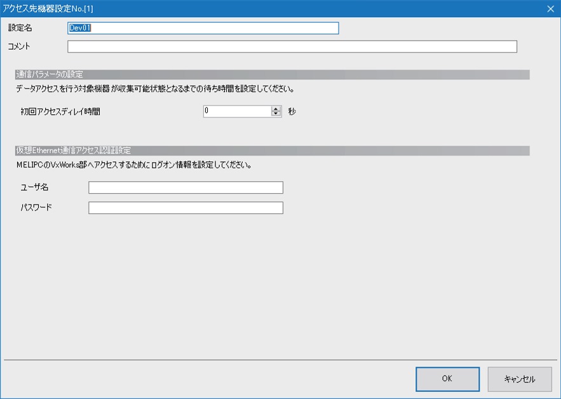Click the パスワード label
The image size is (561, 399).
click(x=36, y=208)
